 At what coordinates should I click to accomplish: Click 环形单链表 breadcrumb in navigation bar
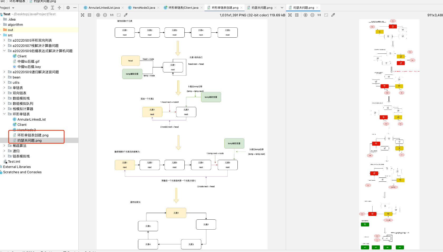click(17, 1)
